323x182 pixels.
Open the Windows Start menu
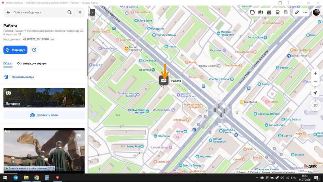pos(5,178)
